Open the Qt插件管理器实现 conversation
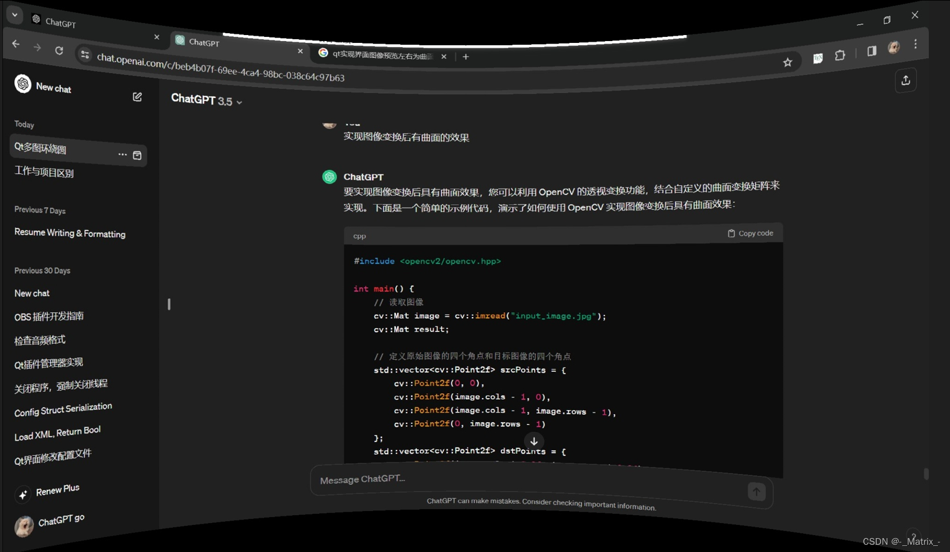 coord(48,363)
